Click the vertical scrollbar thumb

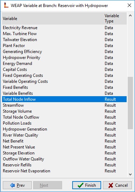(130, 103)
